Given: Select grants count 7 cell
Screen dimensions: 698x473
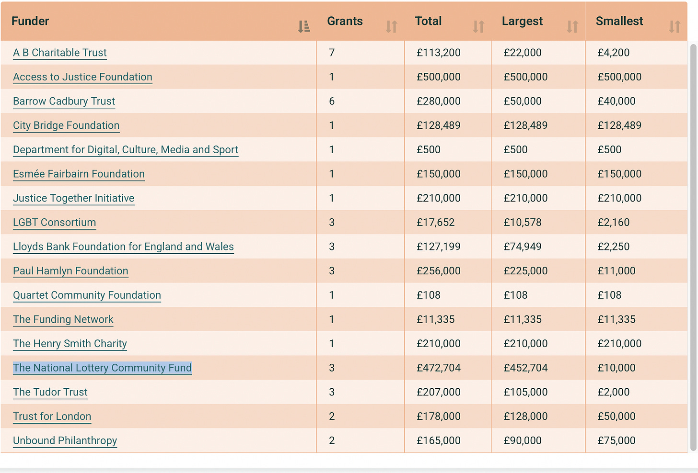Looking at the screenshot, I should (332, 53).
